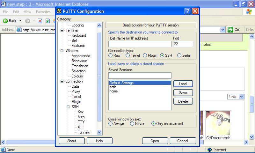This screenshot has width=255, height=153.
Task: Click the Help button in PuTTY
Action: click(x=99, y=141)
